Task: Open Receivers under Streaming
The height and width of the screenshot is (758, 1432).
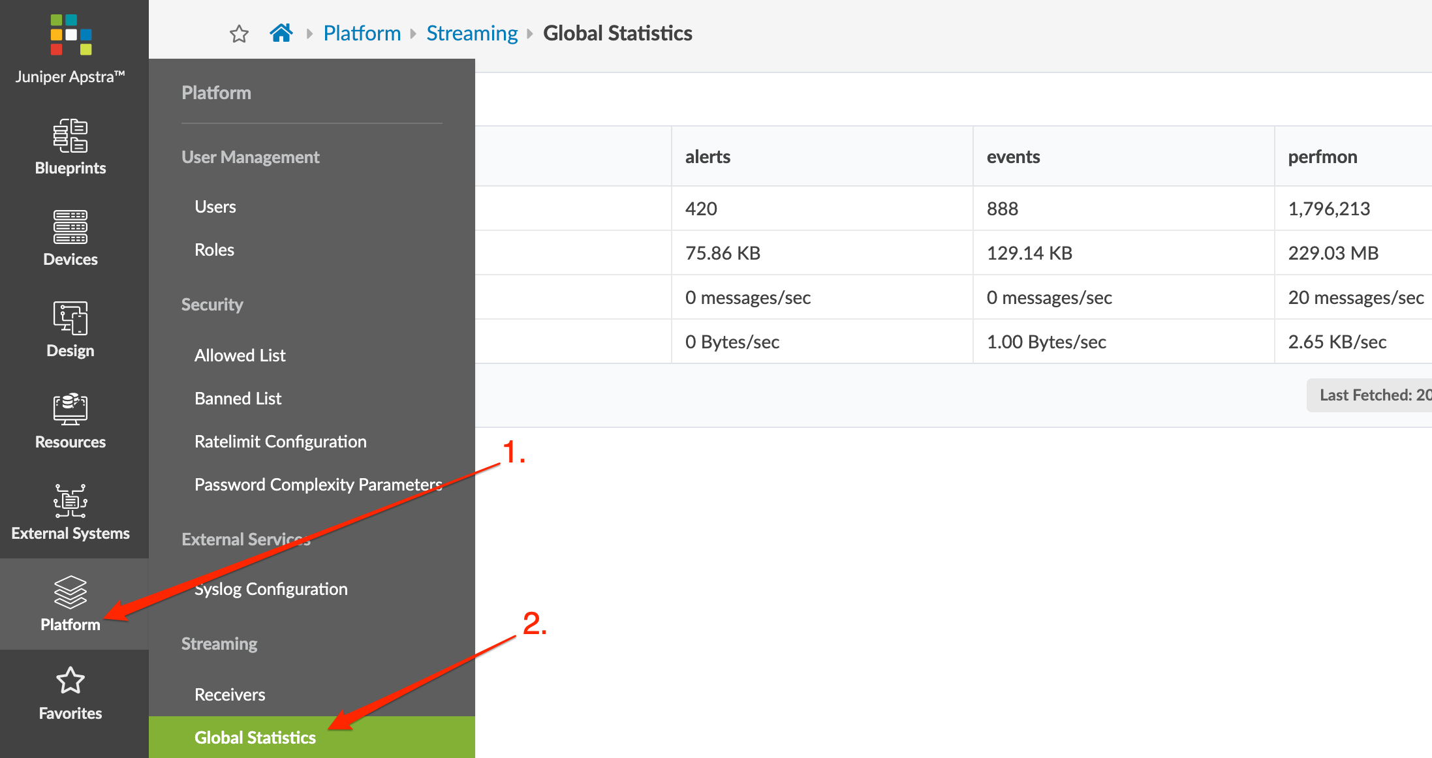Action: (x=230, y=695)
